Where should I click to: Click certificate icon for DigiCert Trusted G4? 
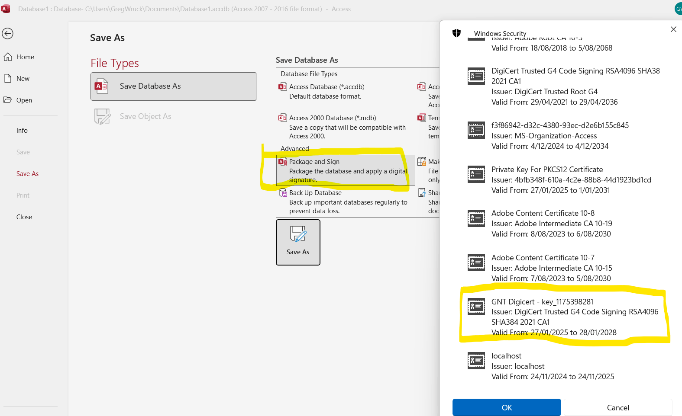pyautogui.click(x=476, y=76)
